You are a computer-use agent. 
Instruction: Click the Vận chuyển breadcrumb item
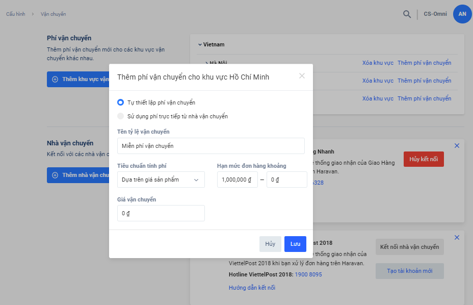pos(54,14)
